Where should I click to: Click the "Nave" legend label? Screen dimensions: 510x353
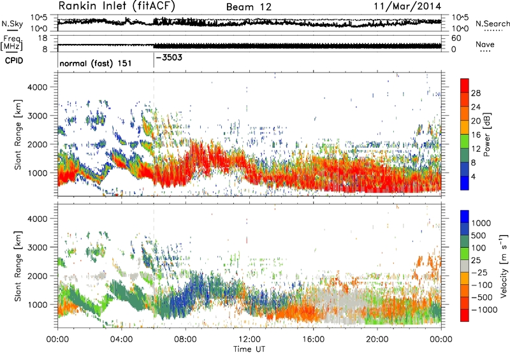[485, 44]
